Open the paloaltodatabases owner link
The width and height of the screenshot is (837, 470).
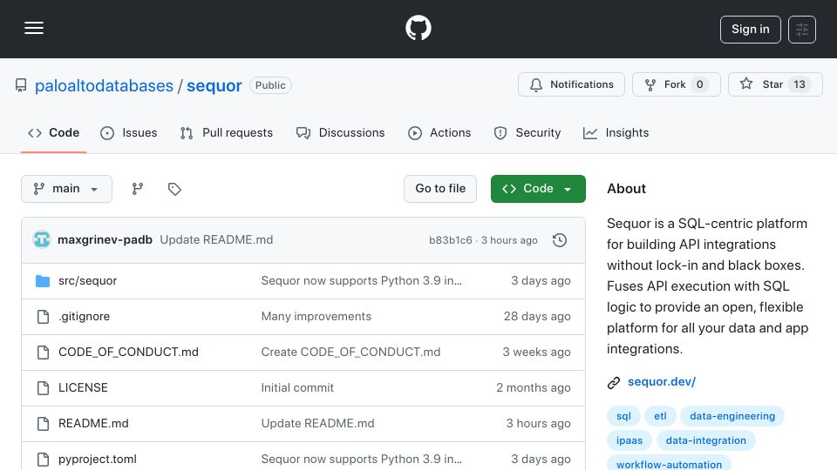coord(104,85)
